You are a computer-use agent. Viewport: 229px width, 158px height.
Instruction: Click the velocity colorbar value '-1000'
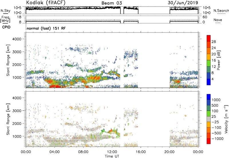[x=218, y=139]
